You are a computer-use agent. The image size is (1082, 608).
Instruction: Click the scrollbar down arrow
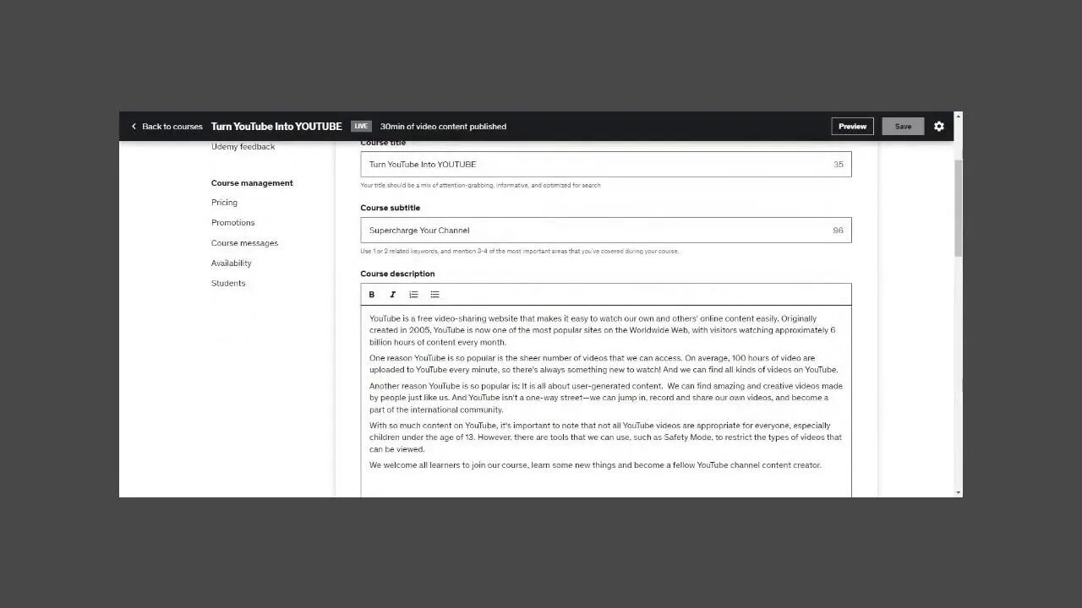click(958, 492)
